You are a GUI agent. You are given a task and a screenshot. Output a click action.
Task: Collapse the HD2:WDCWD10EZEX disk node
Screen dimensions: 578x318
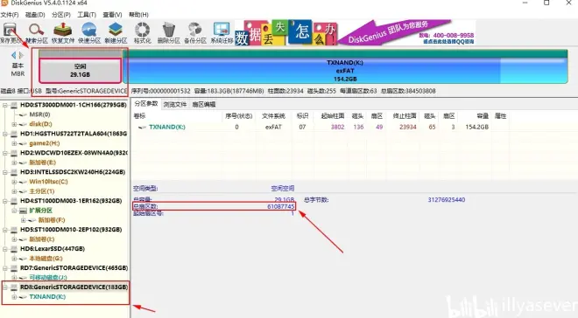5,153
